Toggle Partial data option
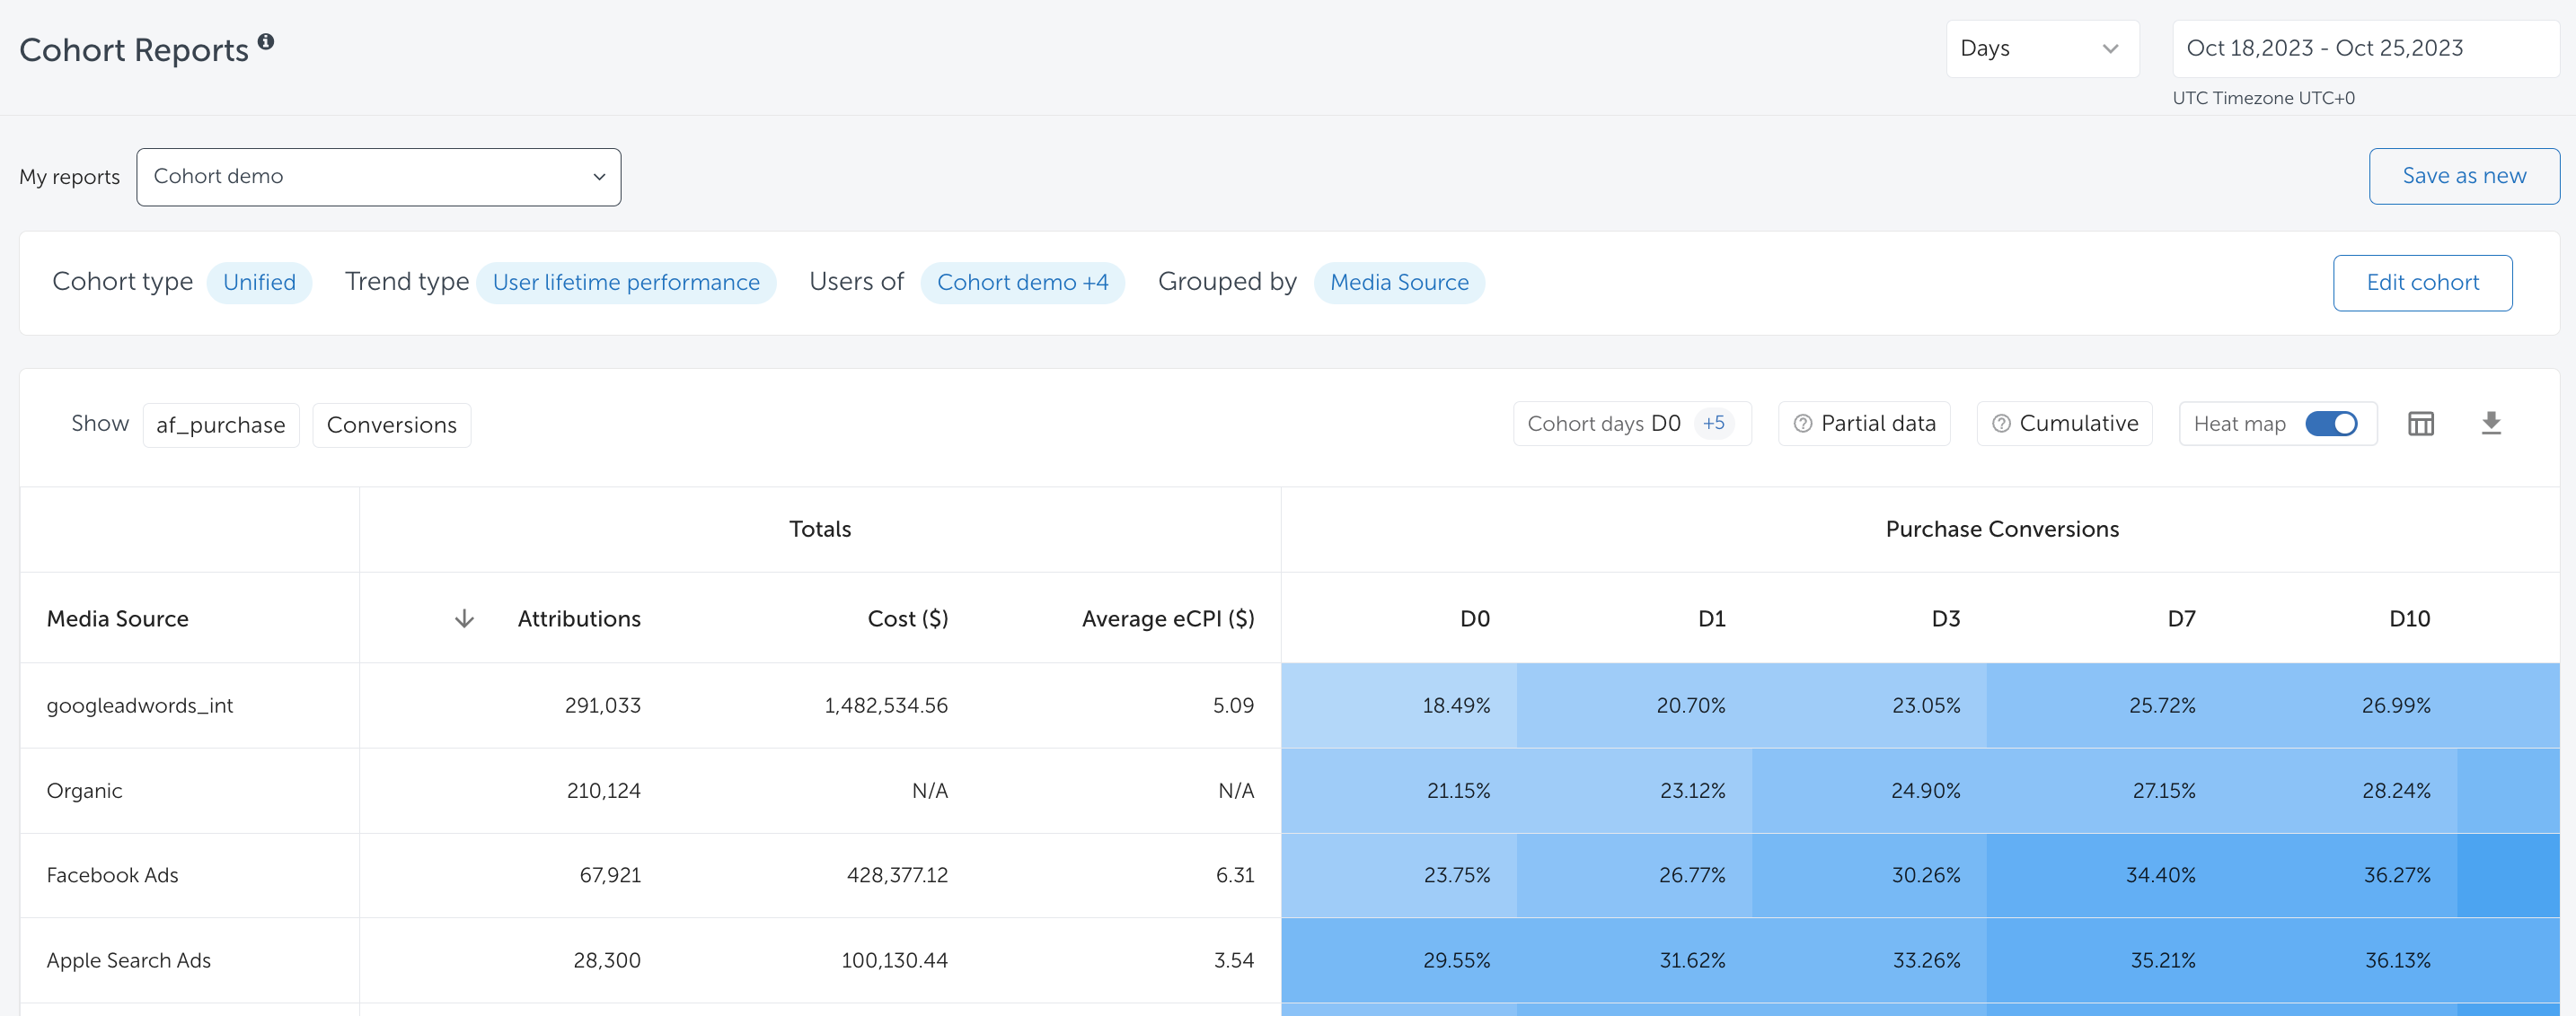The image size is (2576, 1016). pyautogui.click(x=1877, y=424)
